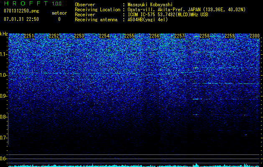
Task: Click the 2251 time marker
Action: click(29, 36)
